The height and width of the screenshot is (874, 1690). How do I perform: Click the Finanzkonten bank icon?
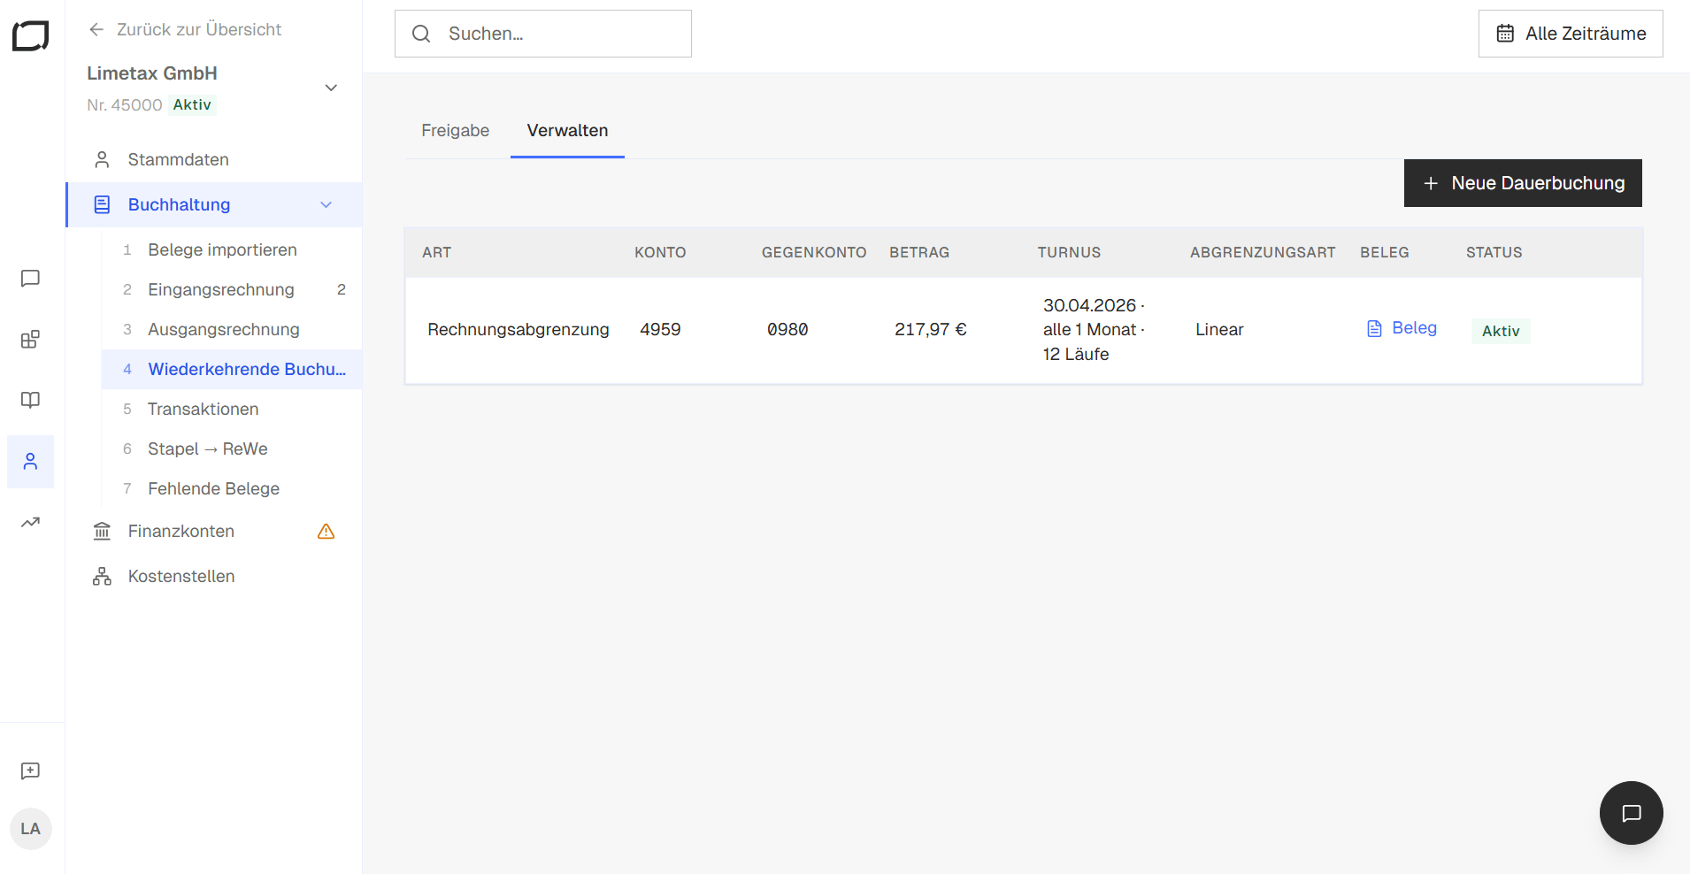coord(103,532)
